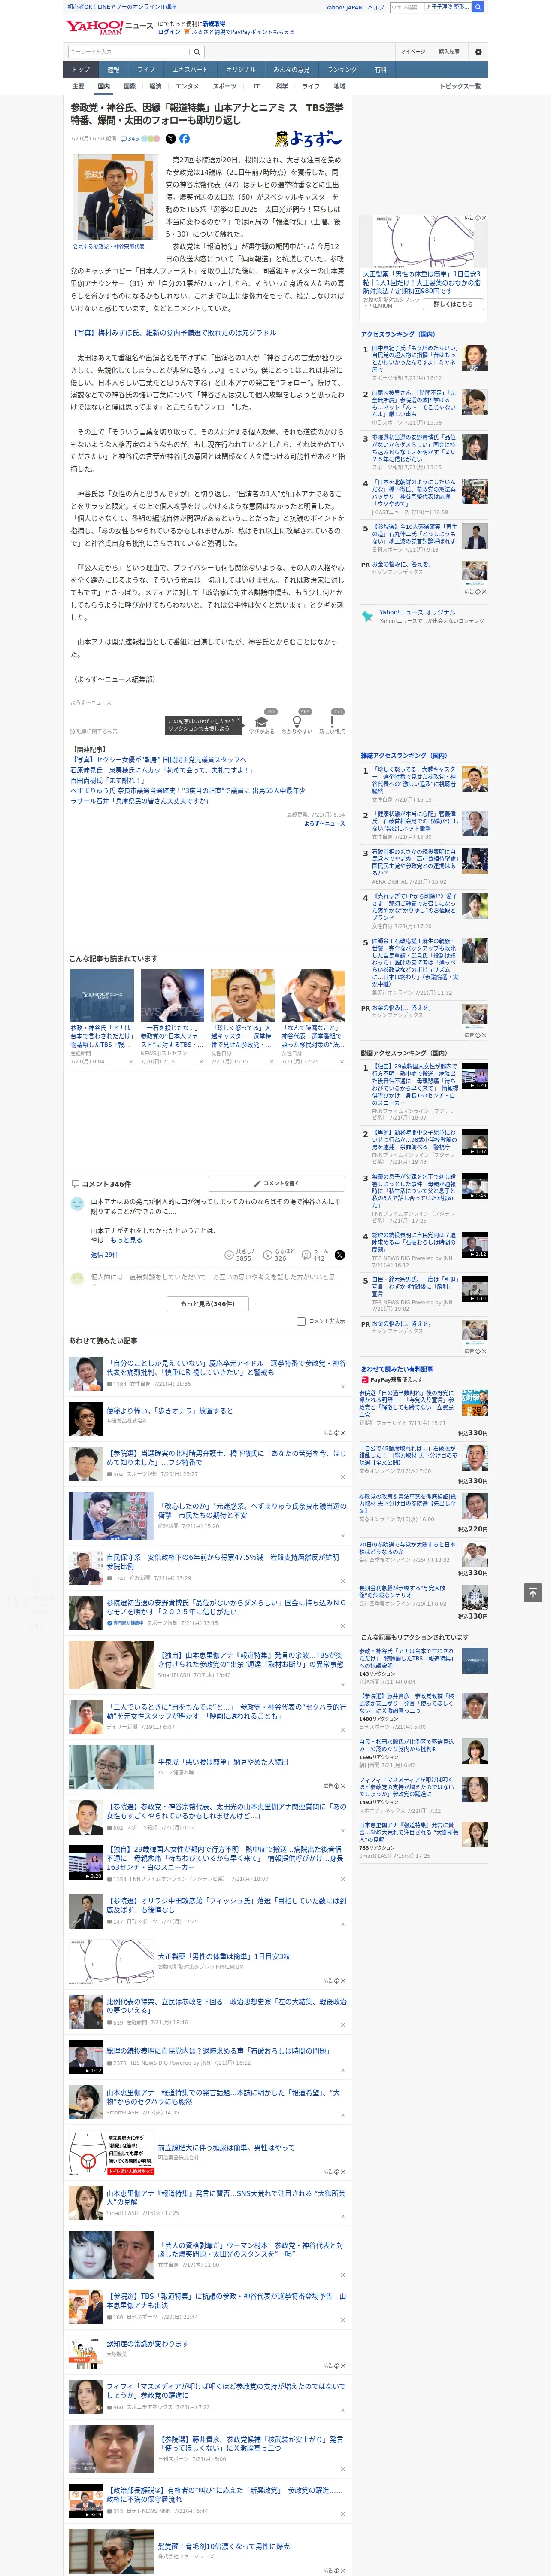Close the reaction tooltip popup
The width and height of the screenshot is (551, 2576).
[240, 720]
